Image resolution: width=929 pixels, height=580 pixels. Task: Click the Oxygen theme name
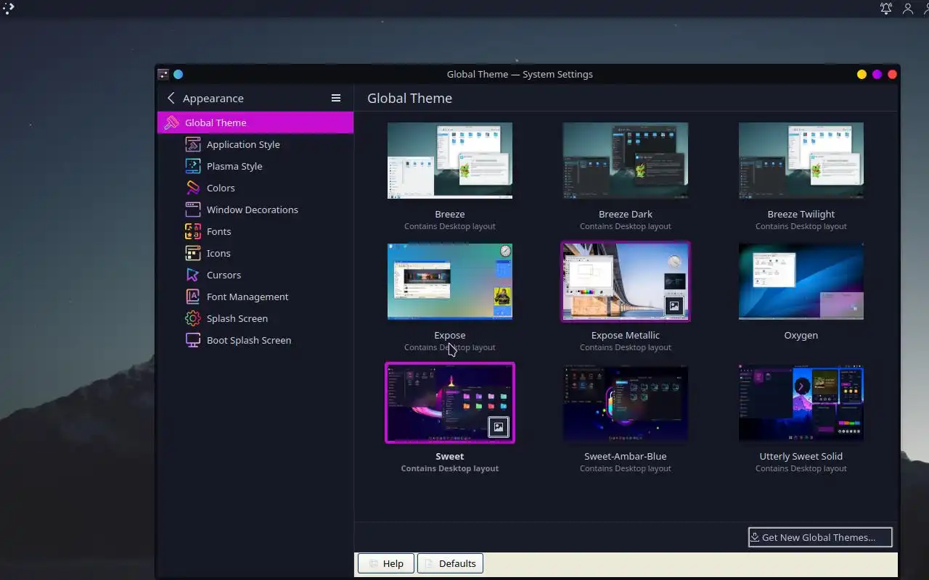(801, 335)
